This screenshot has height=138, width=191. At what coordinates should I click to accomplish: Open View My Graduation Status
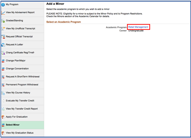point(19,133)
